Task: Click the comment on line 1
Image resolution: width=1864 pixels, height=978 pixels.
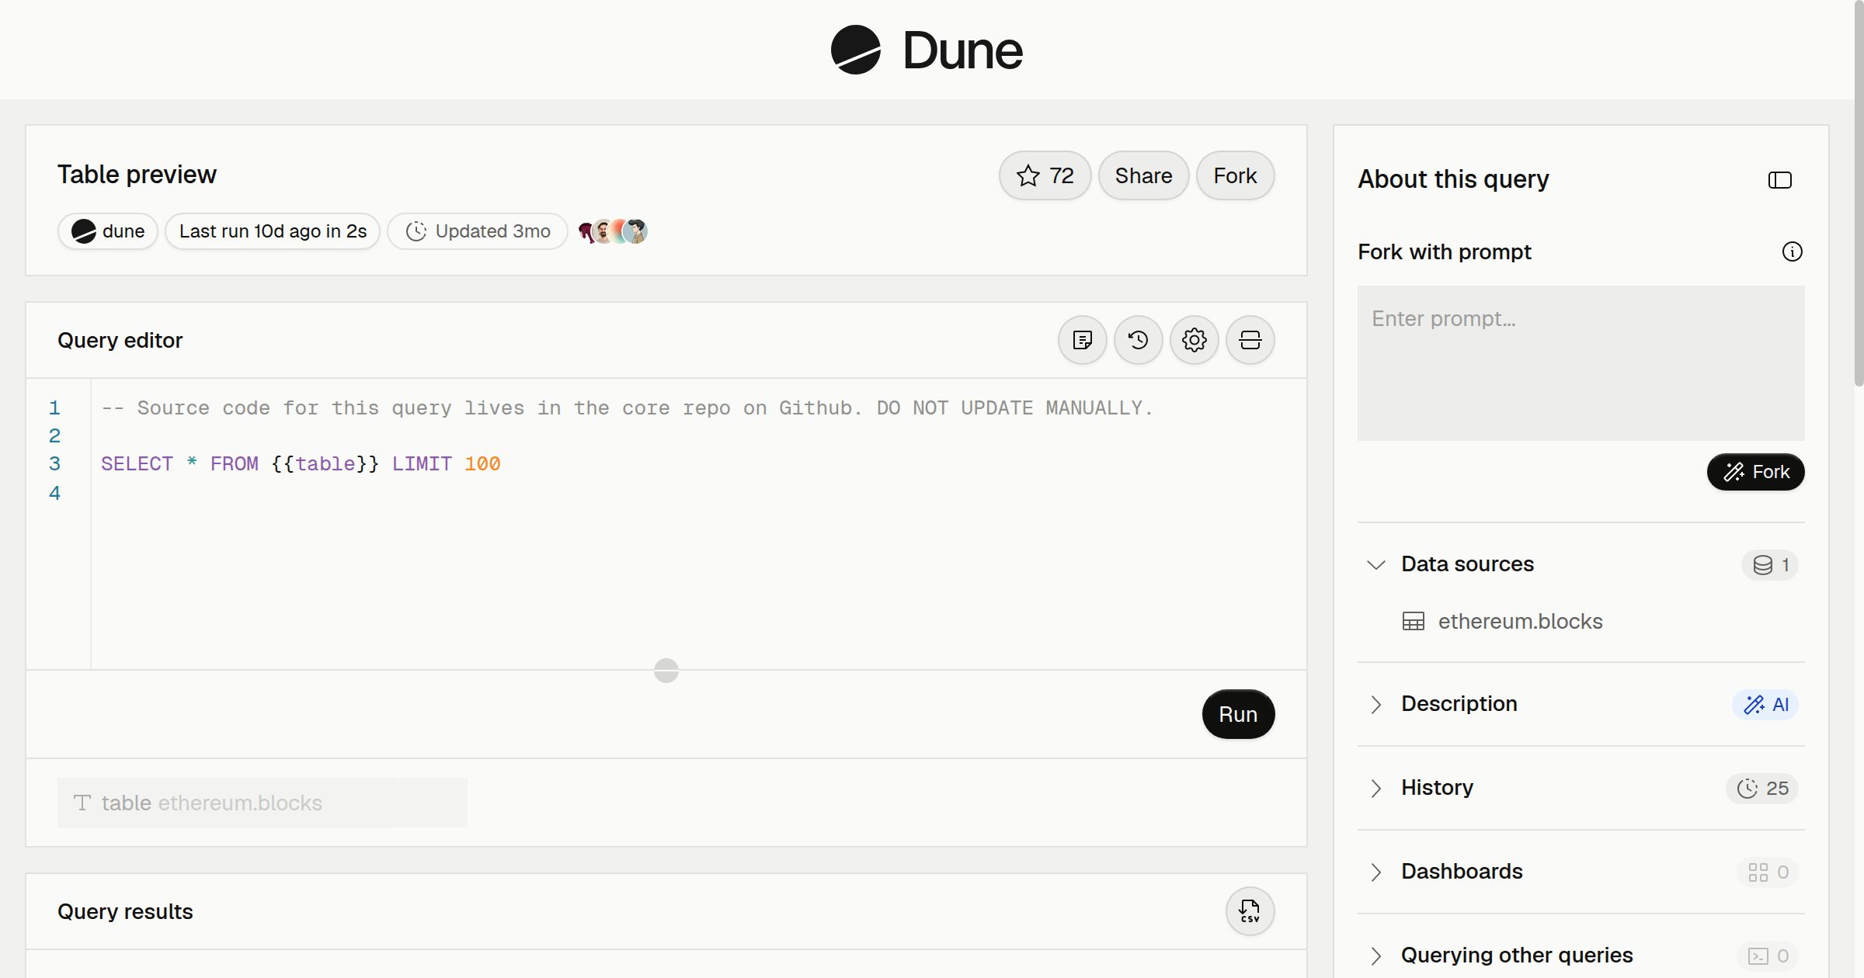Action: click(628, 407)
